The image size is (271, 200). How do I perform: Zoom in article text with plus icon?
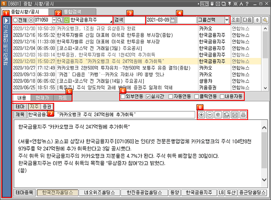(x=201, y=115)
